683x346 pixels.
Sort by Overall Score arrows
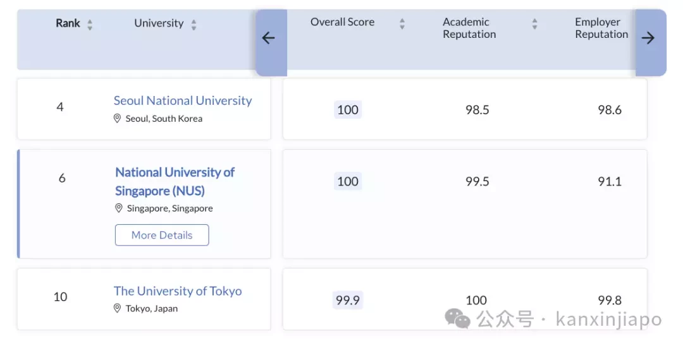click(x=402, y=23)
